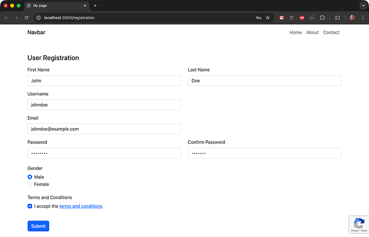This screenshot has height=237, width=369.
Task: Select the My page tab
Action: (x=57, y=6)
